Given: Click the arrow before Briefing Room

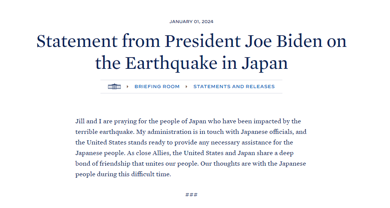Looking at the screenshot, I should pyautogui.click(x=128, y=87).
